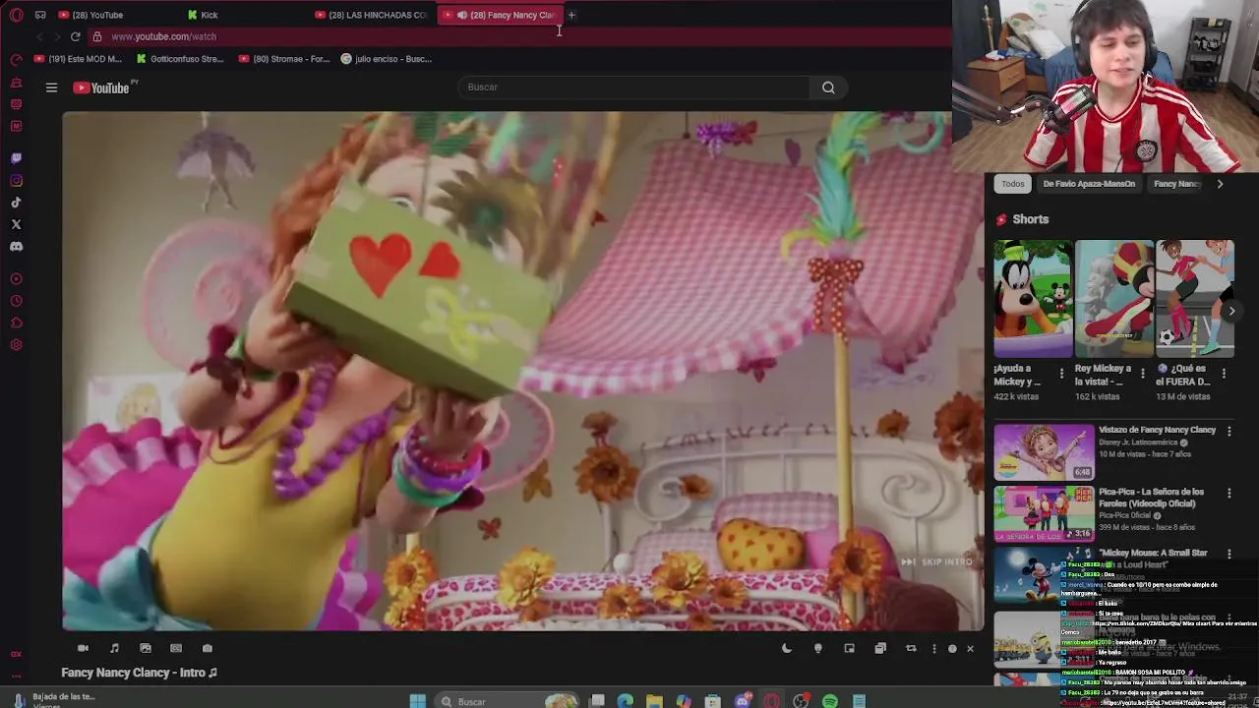Click the music note icon below the player
Viewport: 1259px width, 708px height.
click(x=114, y=648)
